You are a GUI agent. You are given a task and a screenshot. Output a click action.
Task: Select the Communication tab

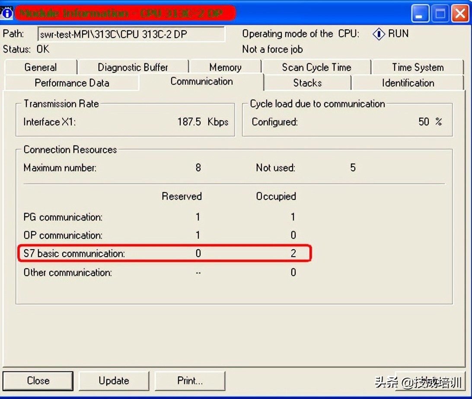201,81
